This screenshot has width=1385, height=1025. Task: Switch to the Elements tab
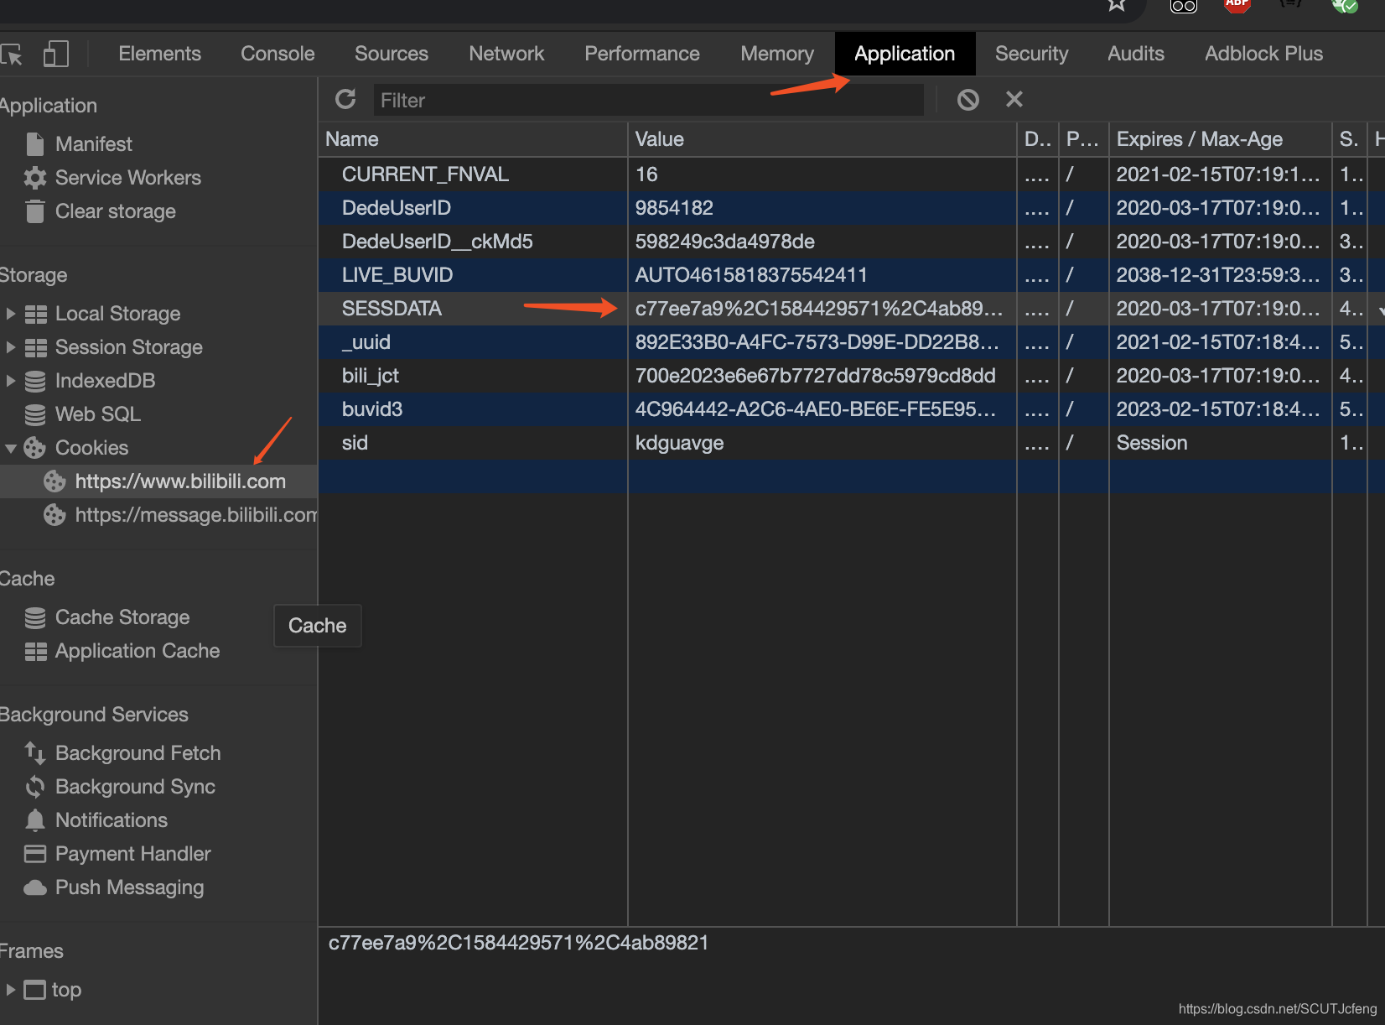(x=159, y=54)
